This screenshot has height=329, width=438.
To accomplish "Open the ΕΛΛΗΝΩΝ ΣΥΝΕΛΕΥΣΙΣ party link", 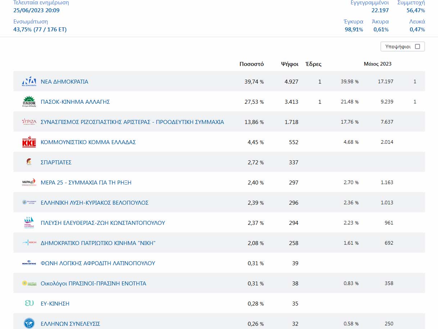I will (x=71, y=324).
